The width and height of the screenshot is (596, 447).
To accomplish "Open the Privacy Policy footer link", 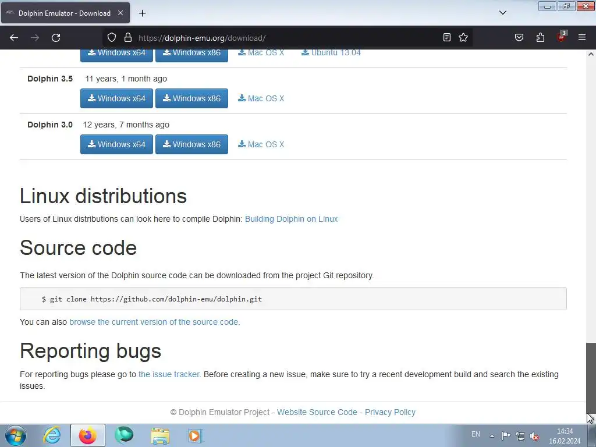I will tap(390, 413).
